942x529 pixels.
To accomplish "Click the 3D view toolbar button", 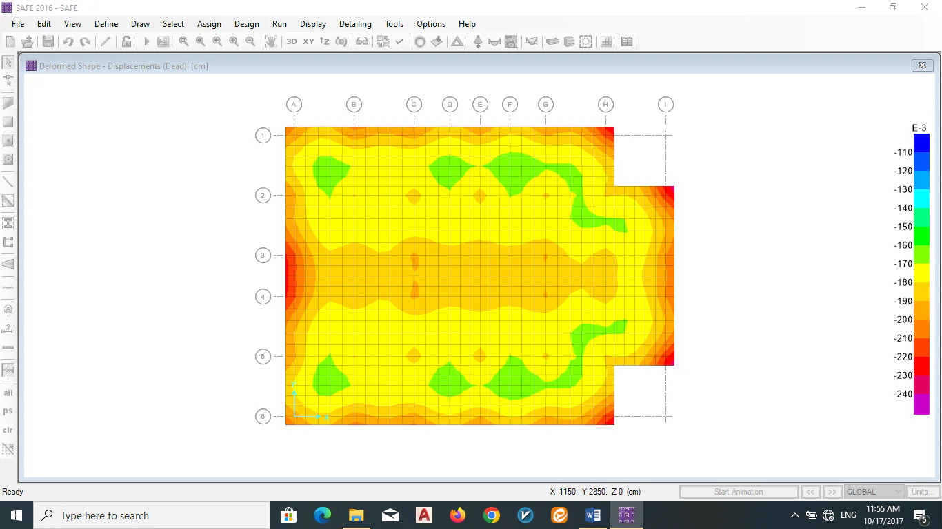I will (292, 41).
